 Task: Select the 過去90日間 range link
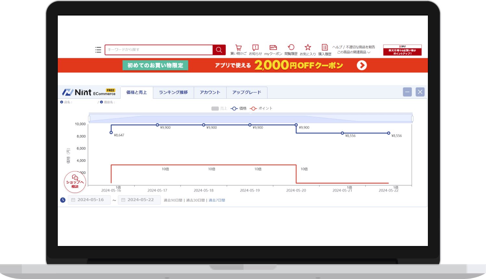(x=173, y=200)
